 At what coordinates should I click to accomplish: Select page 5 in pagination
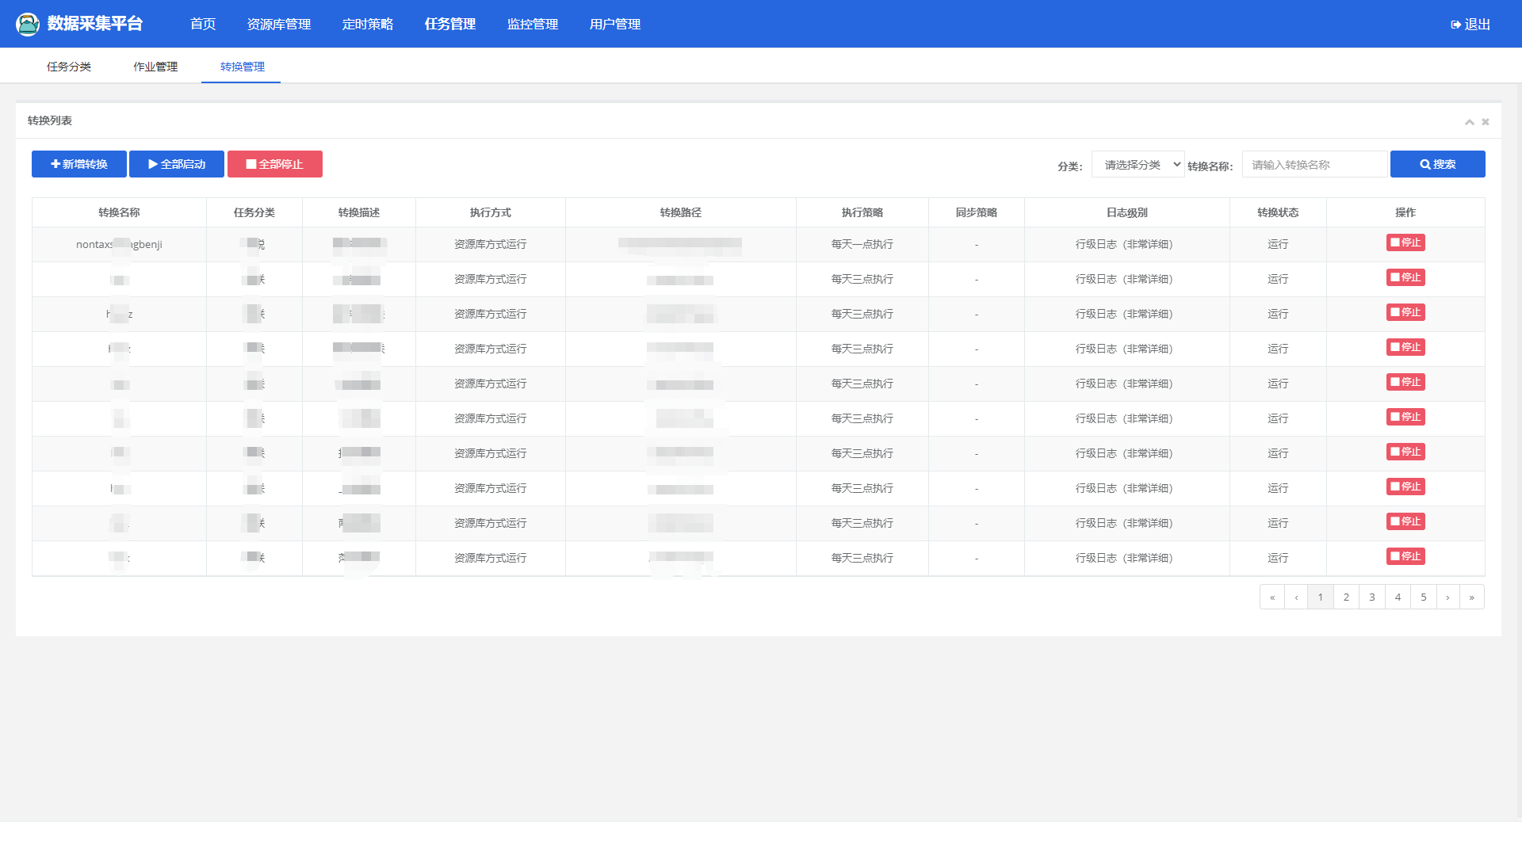[x=1424, y=597]
